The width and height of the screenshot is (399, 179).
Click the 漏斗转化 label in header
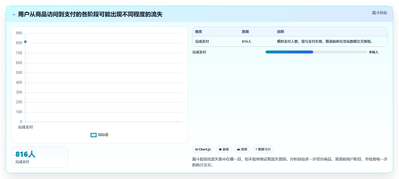click(379, 13)
